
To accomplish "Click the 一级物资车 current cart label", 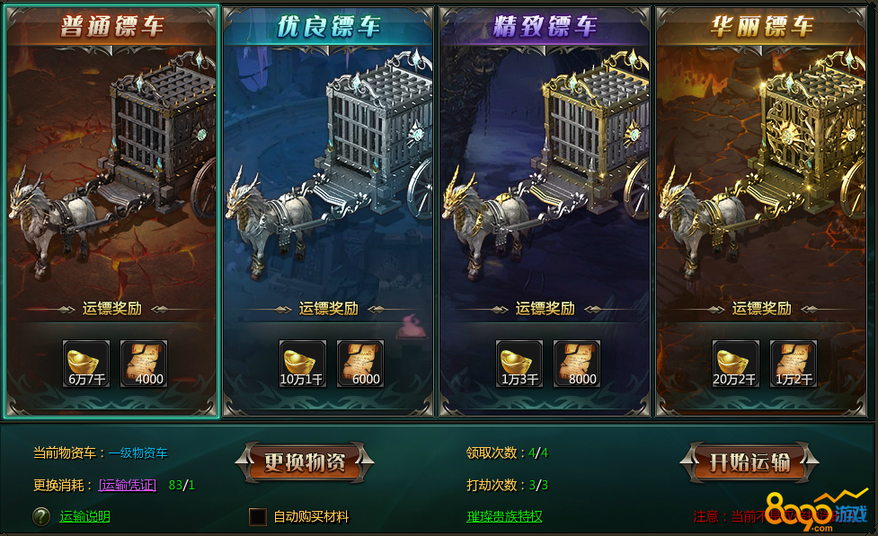I will pyautogui.click(x=138, y=453).
